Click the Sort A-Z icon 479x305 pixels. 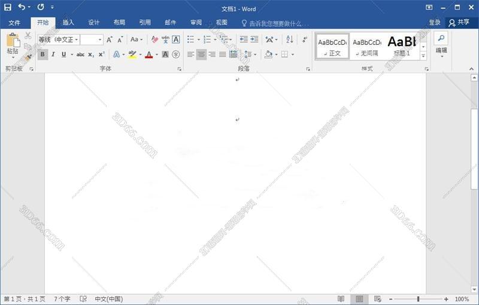290,39
